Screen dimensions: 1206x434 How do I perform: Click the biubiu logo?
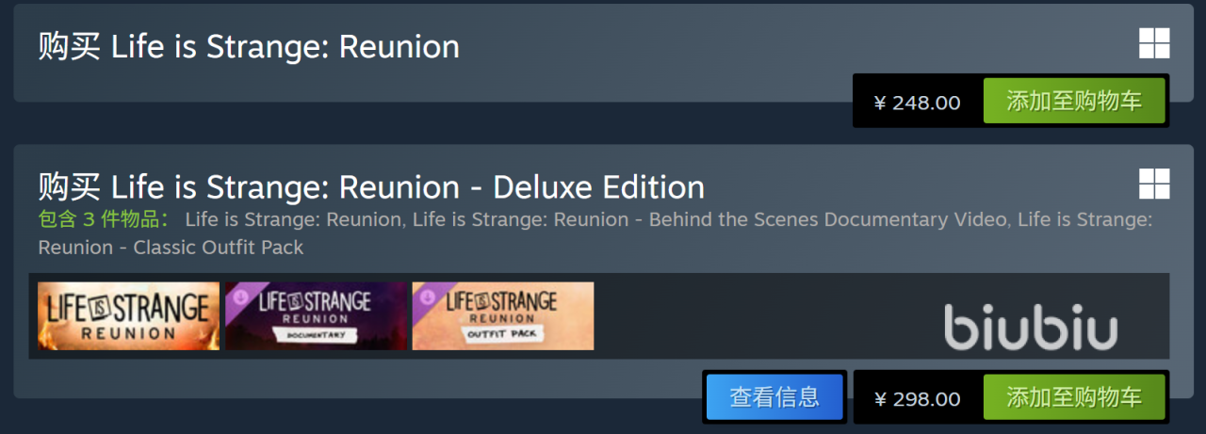point(1031,327)
